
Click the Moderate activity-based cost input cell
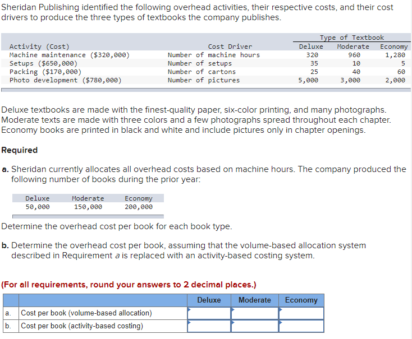point(255,326)
